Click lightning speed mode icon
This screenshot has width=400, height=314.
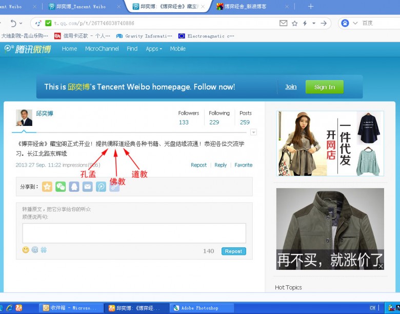305,23
